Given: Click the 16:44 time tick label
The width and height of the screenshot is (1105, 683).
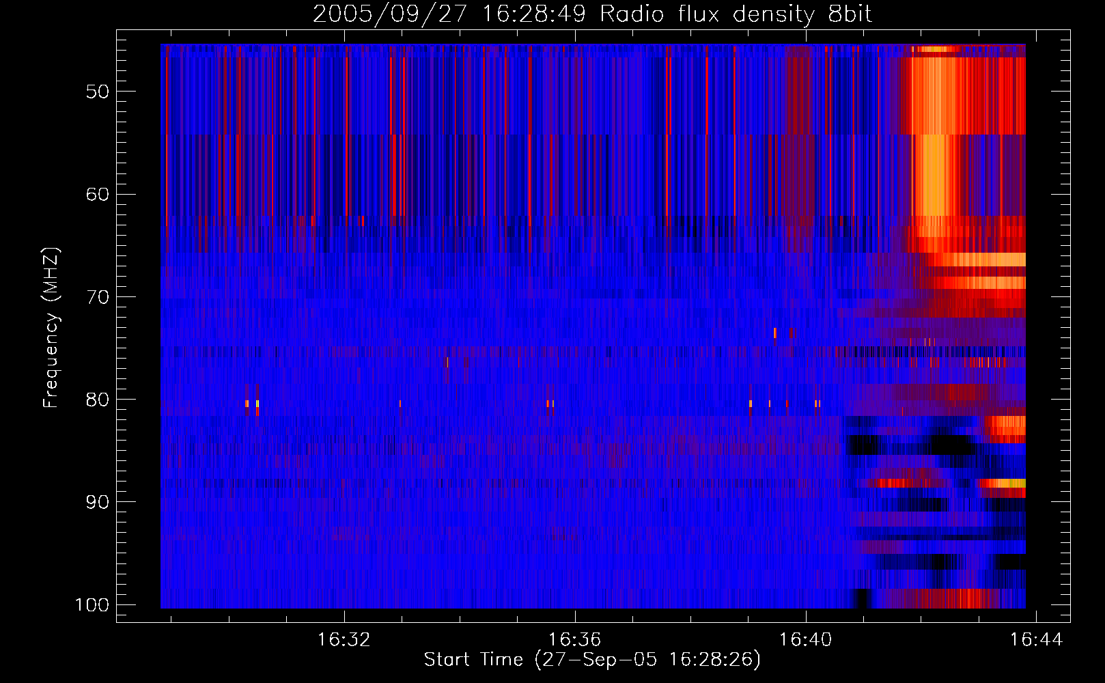Looking at the screenshot, I should coord(1037,640).
